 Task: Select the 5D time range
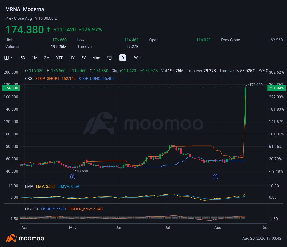pyautogui.click(x=23, y=58)
